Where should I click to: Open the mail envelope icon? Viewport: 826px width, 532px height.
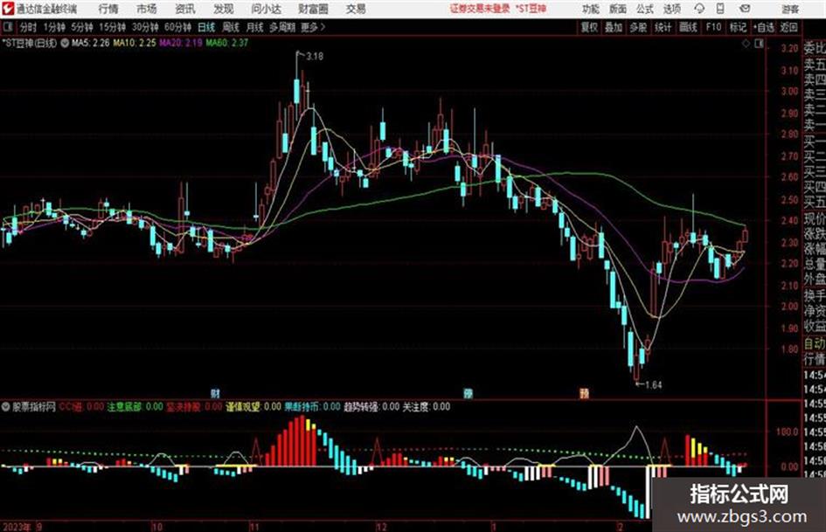click(x=745, y=9)
